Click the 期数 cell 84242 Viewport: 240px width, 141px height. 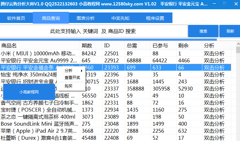89,53
